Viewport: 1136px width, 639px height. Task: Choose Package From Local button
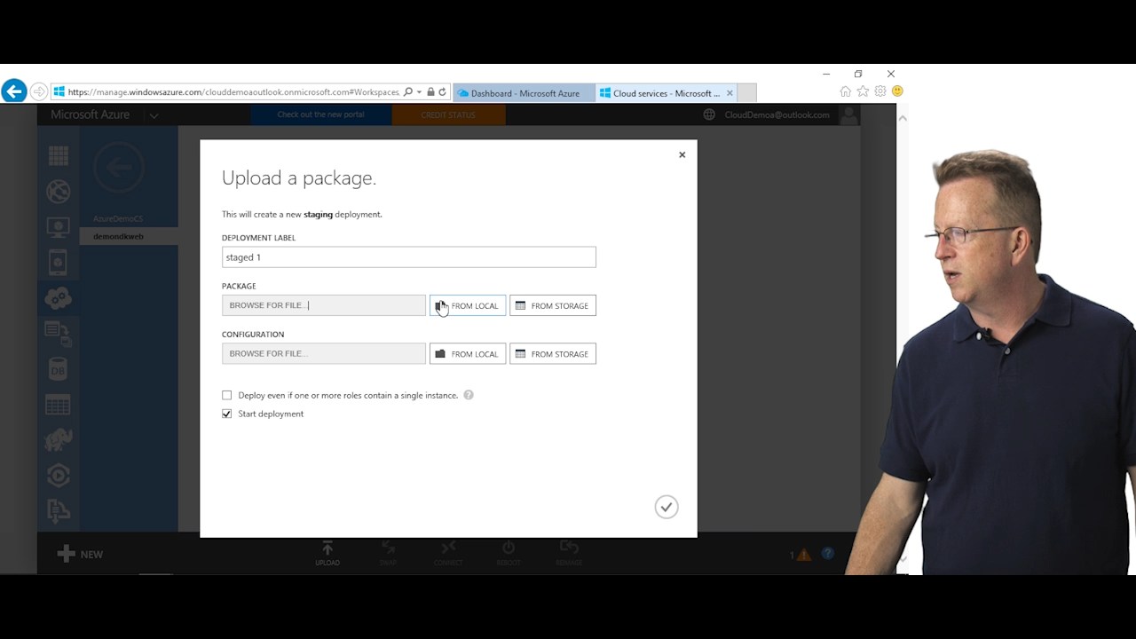pos(468,305)
